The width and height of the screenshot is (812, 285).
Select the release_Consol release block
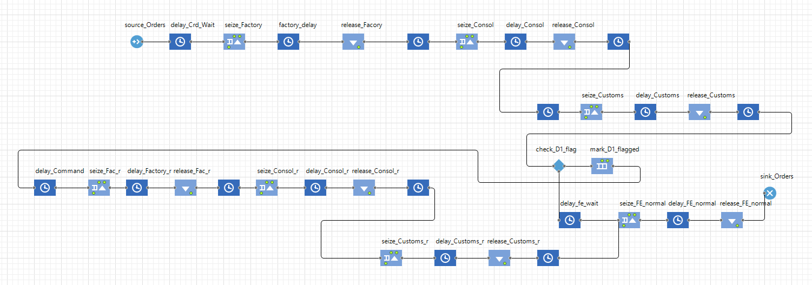tap(564, 42)
